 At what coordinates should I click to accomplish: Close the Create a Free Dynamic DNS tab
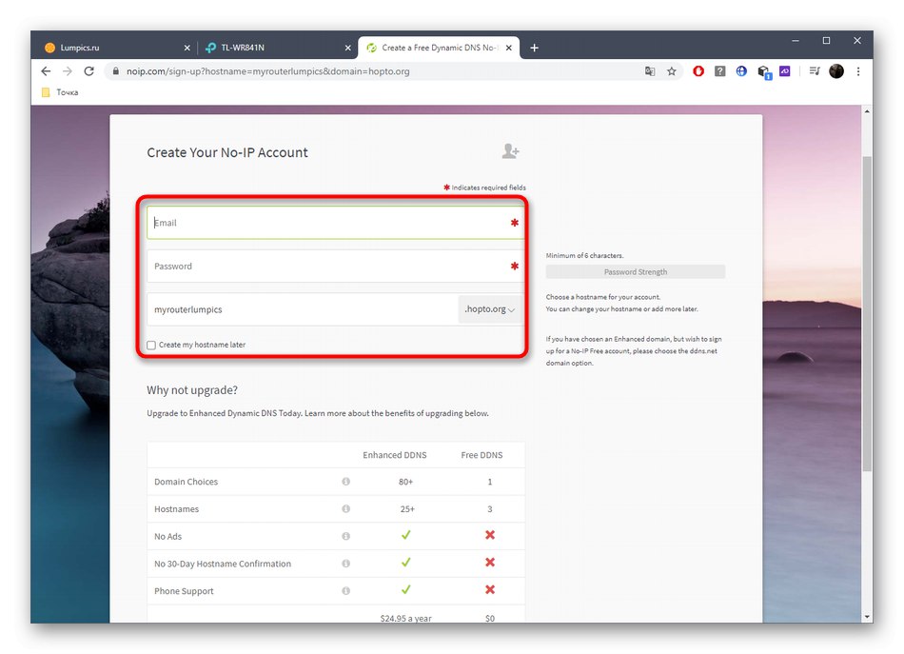(x=508, y=48)
